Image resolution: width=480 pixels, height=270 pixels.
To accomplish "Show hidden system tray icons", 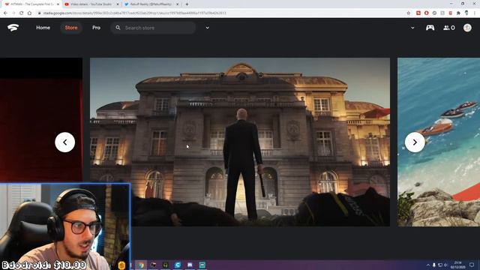I will tap(428, 265).
